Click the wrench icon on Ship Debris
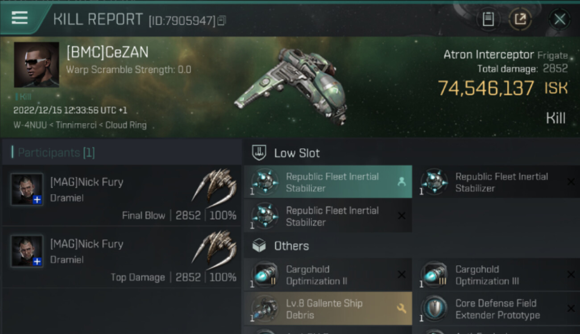Image resolution: width=580 pixels, height=334 pixels. [401, 309]
